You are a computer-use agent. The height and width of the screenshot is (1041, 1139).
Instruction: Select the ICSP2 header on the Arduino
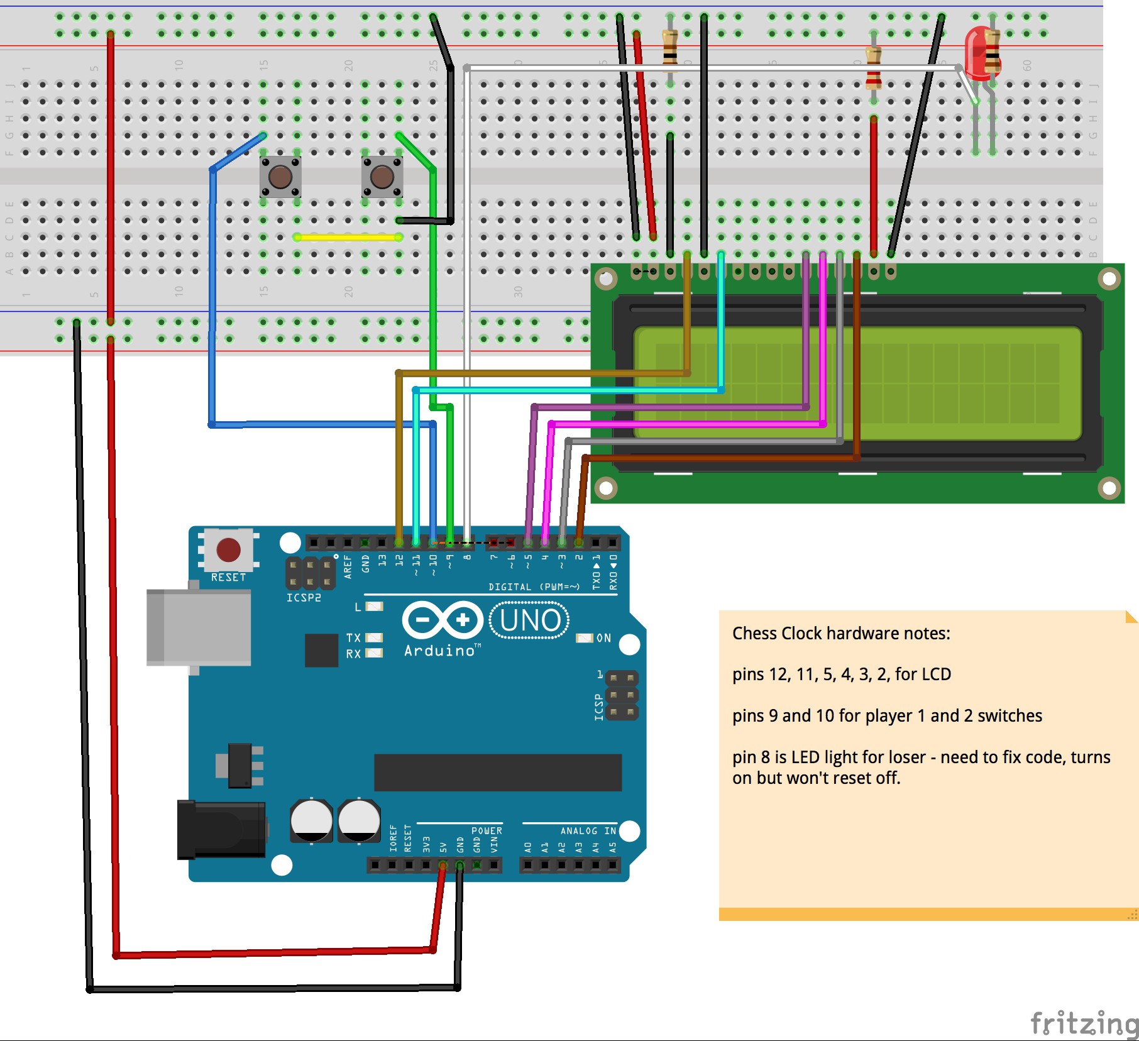(310, 573)
